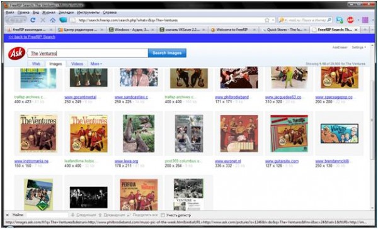The image size is (378, 229).
Task: Click in the Ask search box with The Ventures
Action: click(x=88, y=53)
